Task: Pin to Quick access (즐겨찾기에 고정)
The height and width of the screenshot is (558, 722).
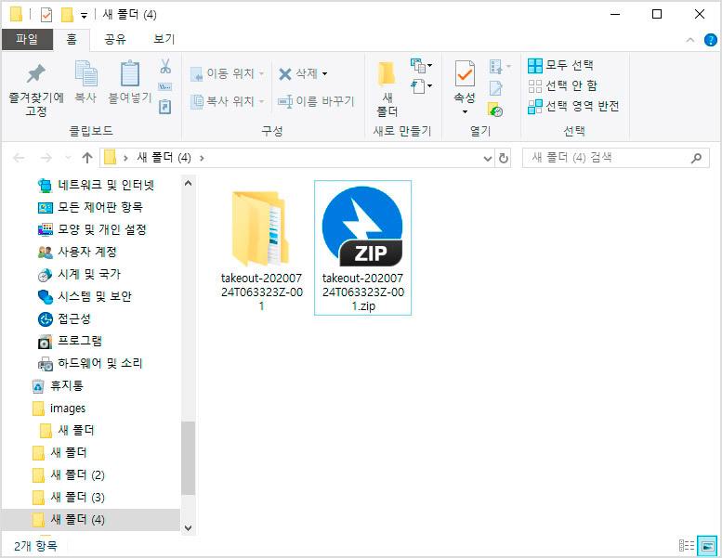Action: pos(36,90)
